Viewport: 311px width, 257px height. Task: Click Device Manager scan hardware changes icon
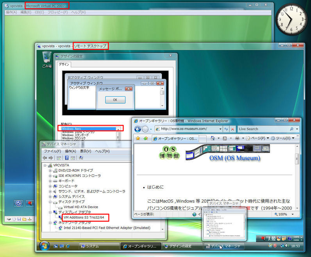pos(81,158)
